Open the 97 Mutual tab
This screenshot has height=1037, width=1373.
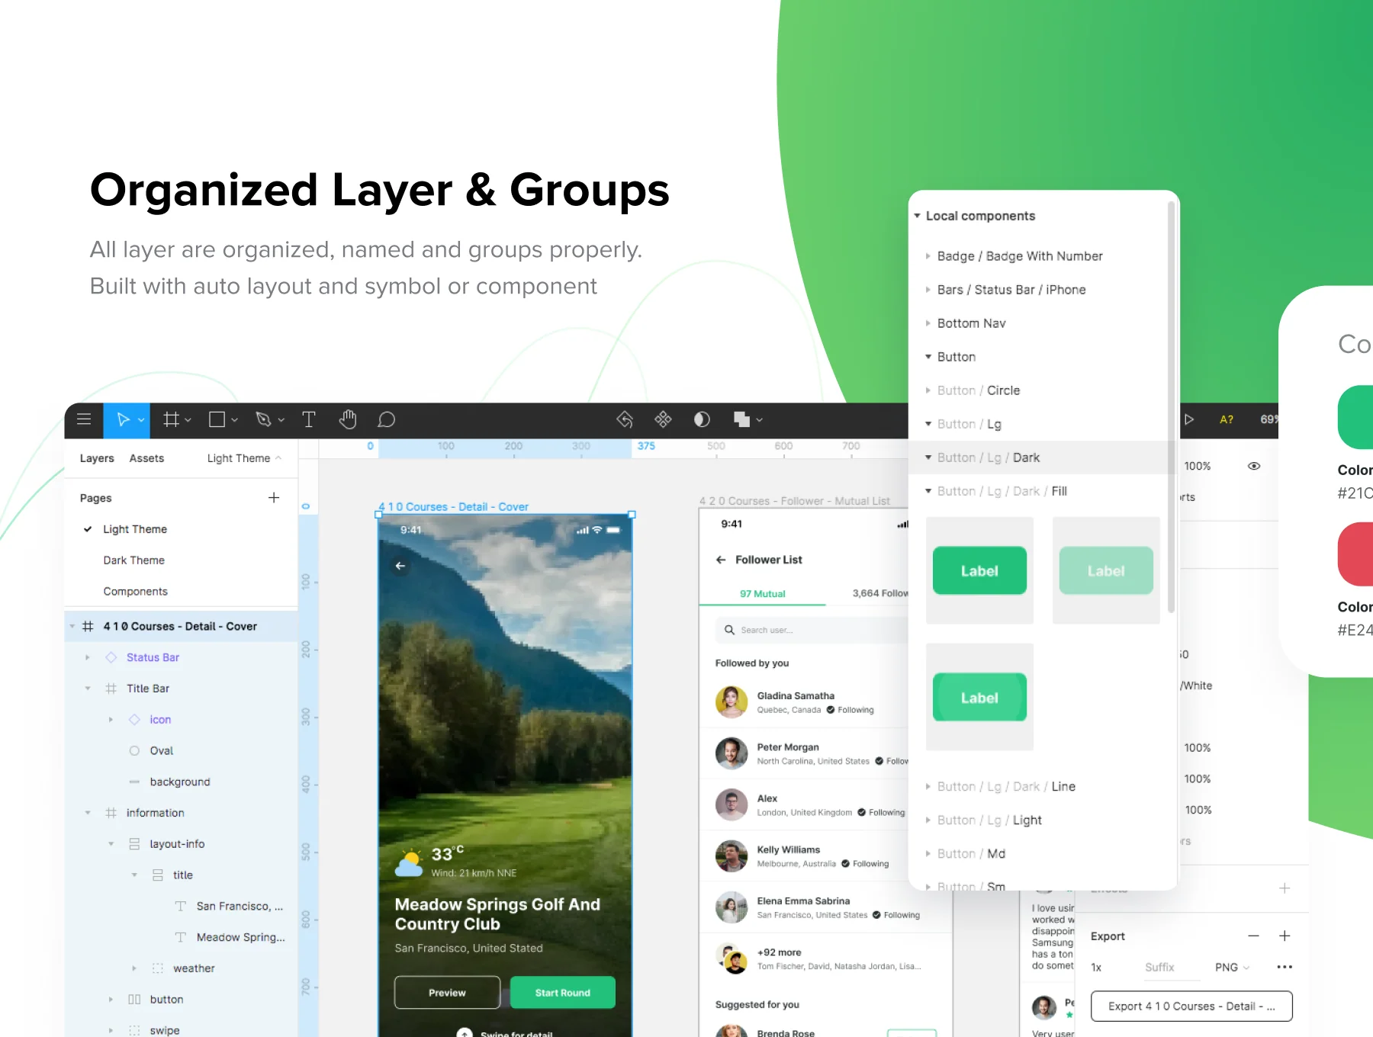[x=763, y=594]
